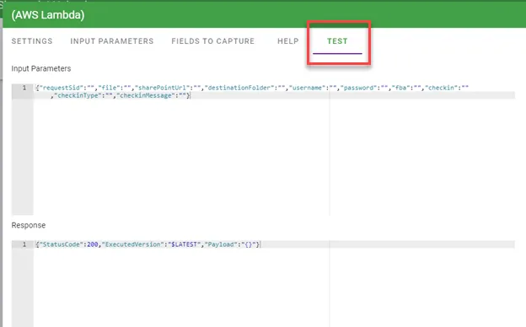
Task: Open the INPUT PARAMETERS tab
Action: pyautogui.click(x=112, y=41)
